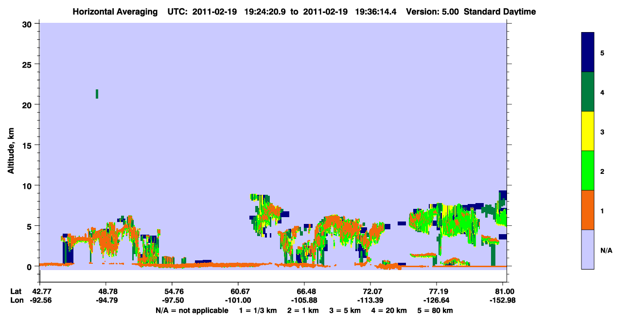Click the bright green colorbar segment labeled 2
Screen dimensions: 632x324
[588, 171]
